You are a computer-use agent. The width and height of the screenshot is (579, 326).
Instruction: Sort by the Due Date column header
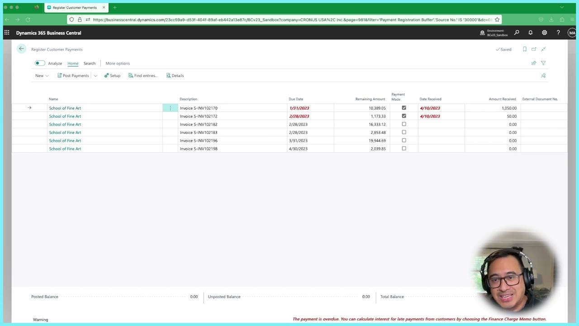(x=296, y=99)
